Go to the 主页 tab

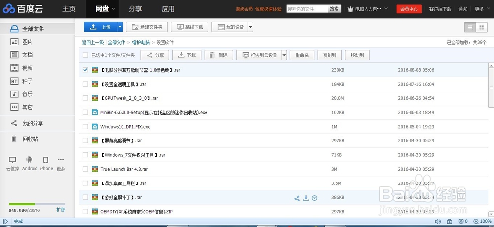tap(69, 9)
